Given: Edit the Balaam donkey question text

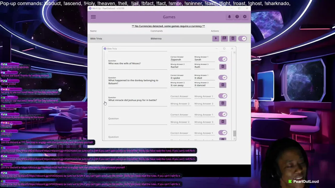Looking at the screenshot, I should [x=138, y=82].
